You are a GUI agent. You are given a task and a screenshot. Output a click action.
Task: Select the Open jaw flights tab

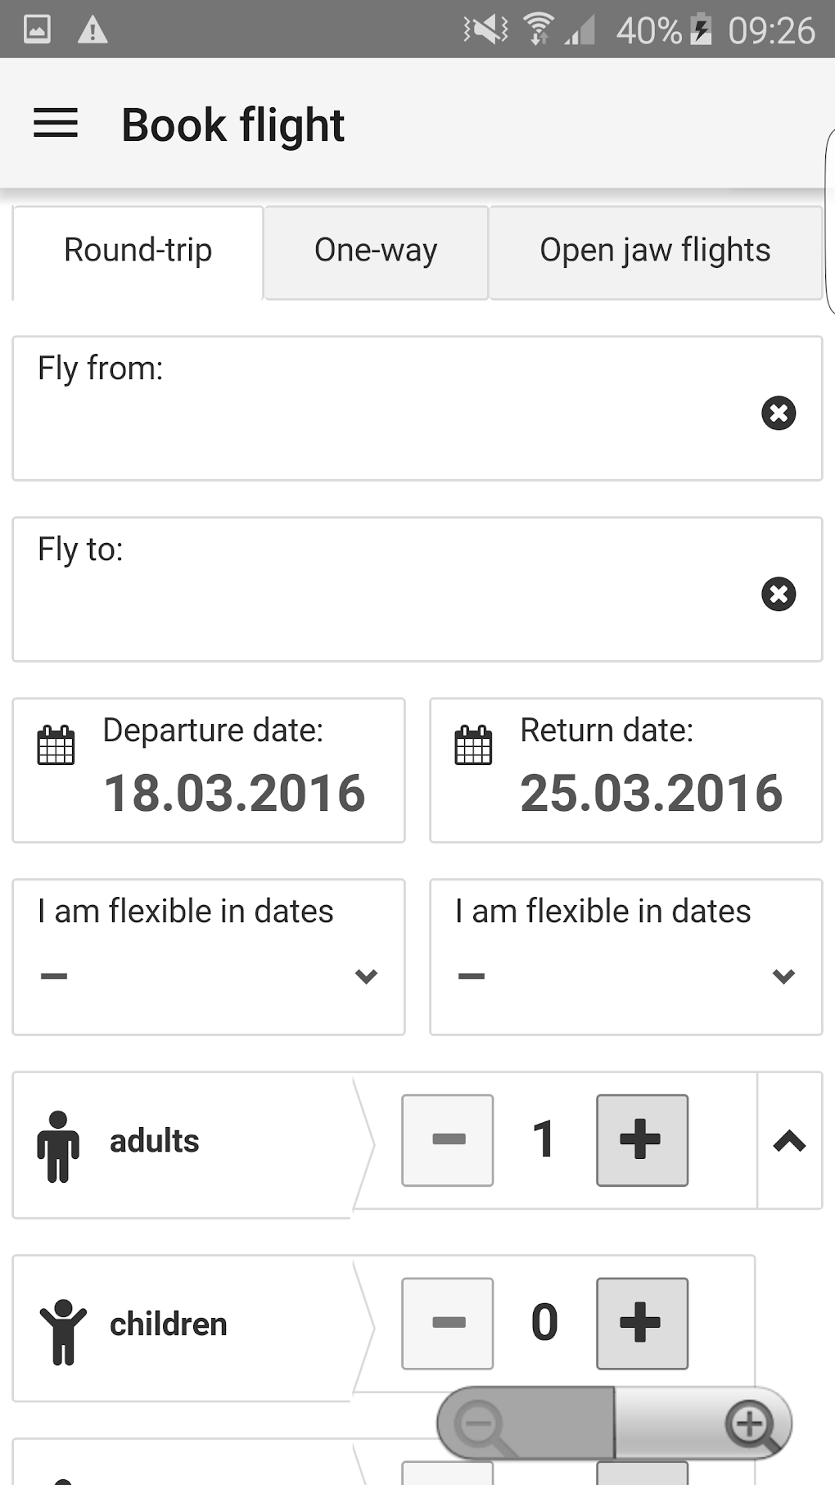pos(655,251)
